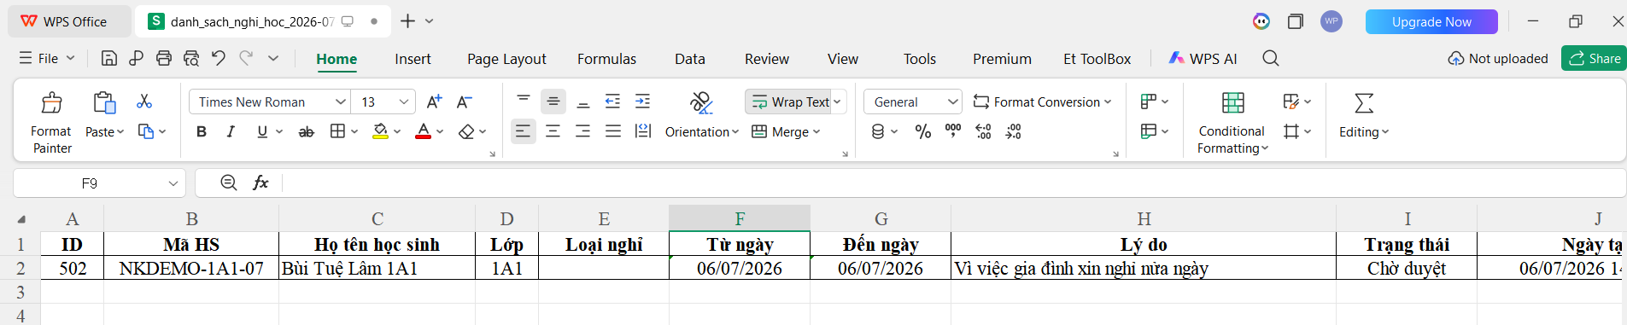
Task: Increase font size with A+ icon
Action: [434, 102]
